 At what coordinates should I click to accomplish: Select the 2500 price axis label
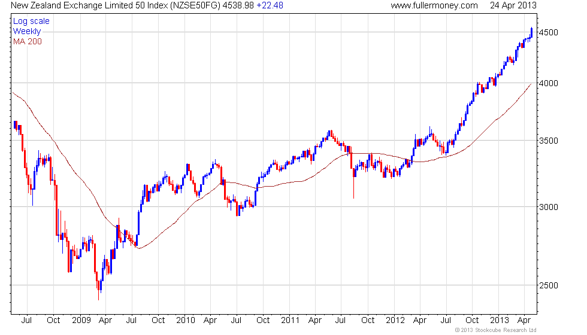(x=548, y=286)
